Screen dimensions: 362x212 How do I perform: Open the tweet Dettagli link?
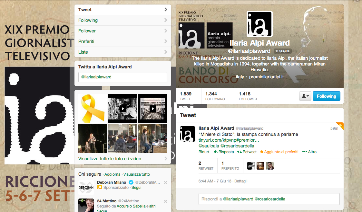tap(241, 181)
